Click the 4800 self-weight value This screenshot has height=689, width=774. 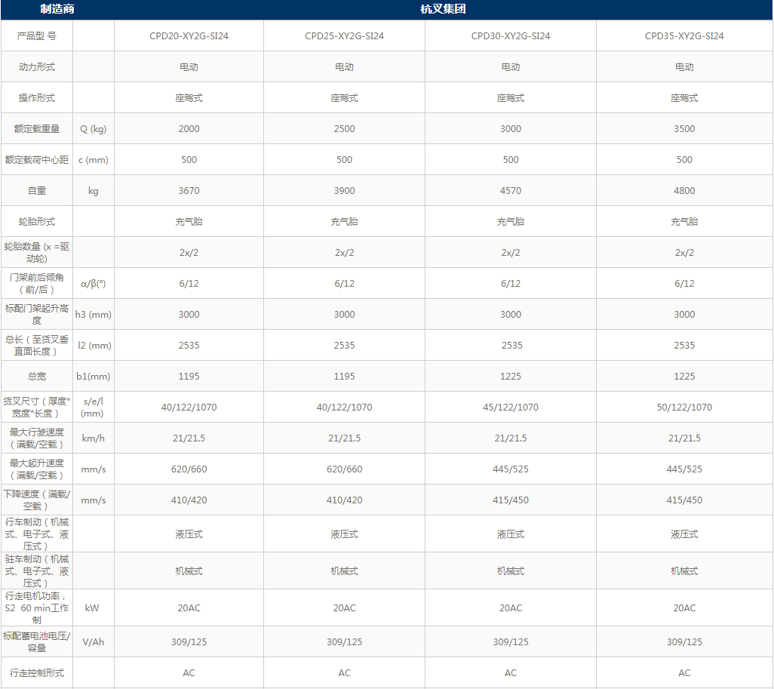pyautogui.click(x=683, y=190)
